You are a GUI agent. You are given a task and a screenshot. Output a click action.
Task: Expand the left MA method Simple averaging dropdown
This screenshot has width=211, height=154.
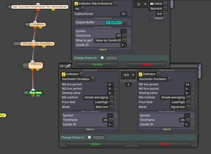pyautogui.click(x=98, y=98)
